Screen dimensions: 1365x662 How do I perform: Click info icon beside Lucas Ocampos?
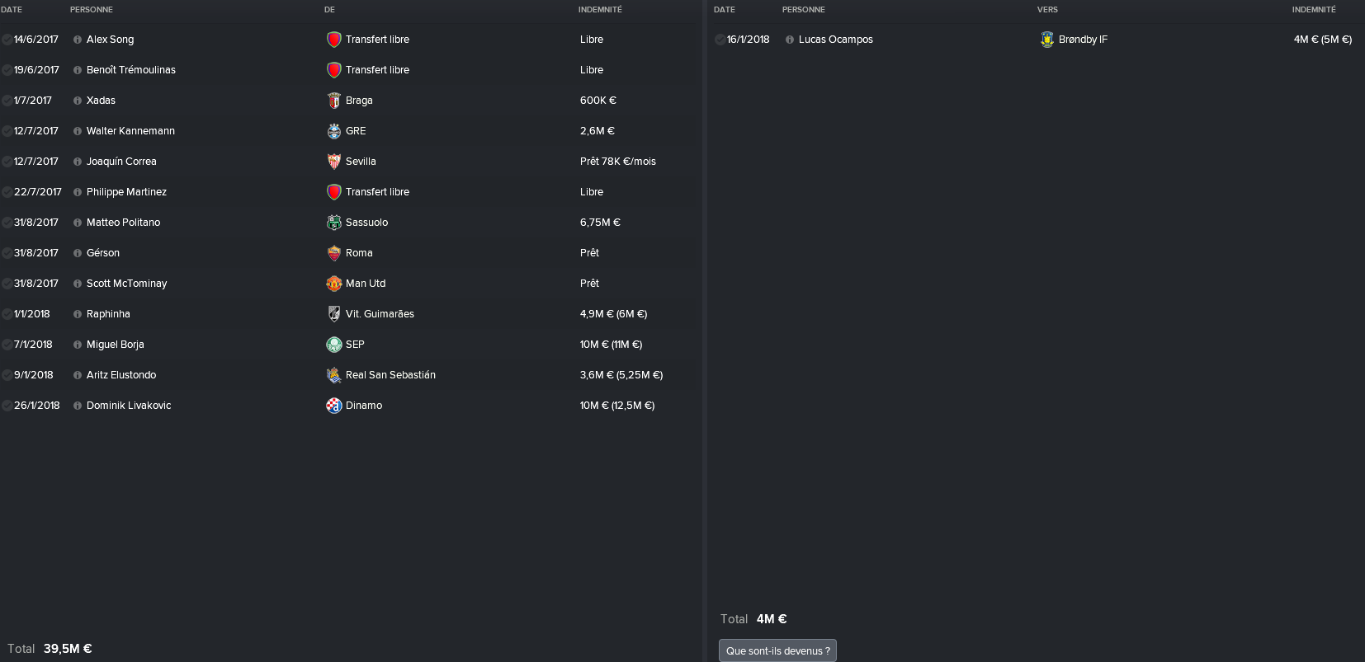coord(790,40)
